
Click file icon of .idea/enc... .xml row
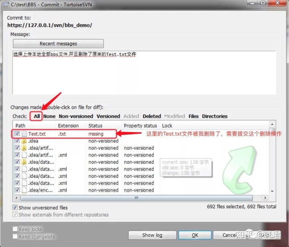[x=24, y=190]
